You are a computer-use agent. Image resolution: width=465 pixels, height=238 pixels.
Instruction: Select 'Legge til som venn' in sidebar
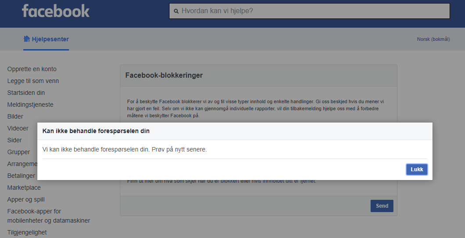[33, 81]
